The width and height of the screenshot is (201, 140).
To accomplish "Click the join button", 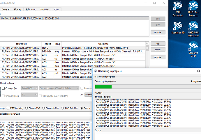I will tap(158, 24).
